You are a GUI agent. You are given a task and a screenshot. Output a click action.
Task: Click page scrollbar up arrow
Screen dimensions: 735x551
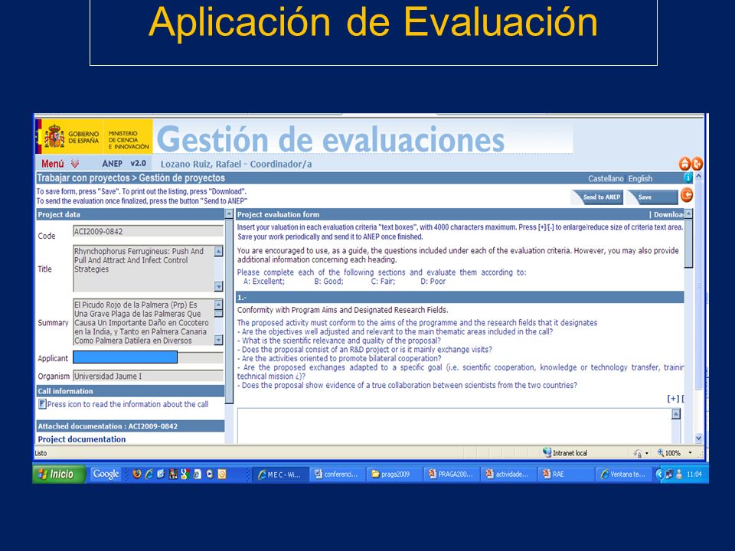pyautogui.click(x=698, y=177)
